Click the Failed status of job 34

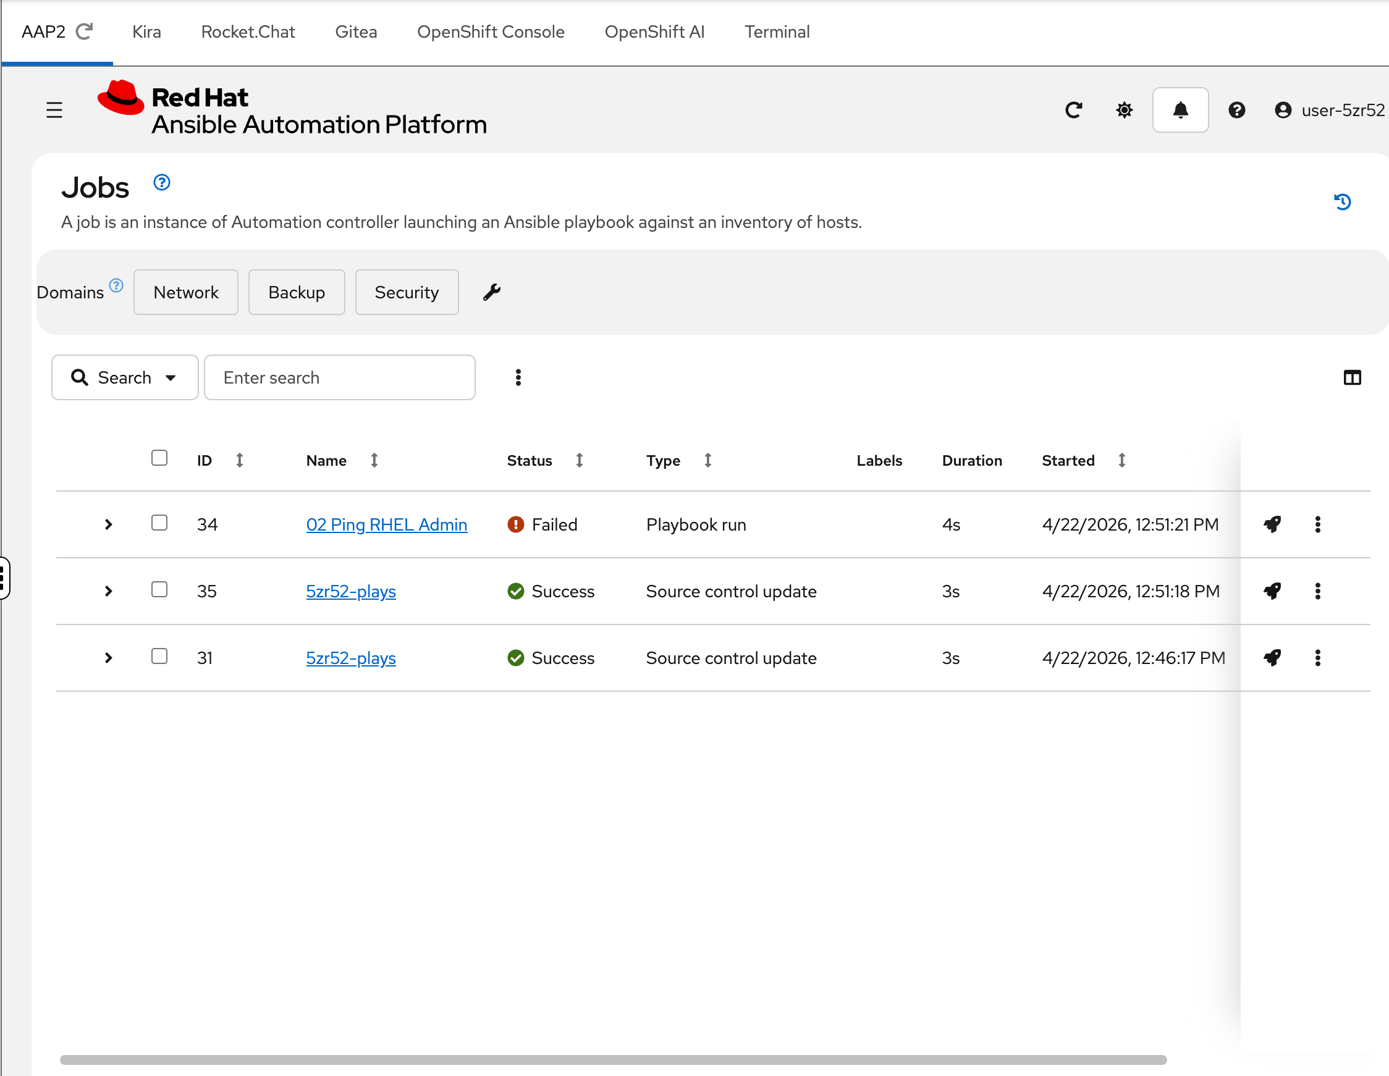click(543, 524)
